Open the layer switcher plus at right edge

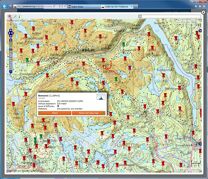[200, 31]
